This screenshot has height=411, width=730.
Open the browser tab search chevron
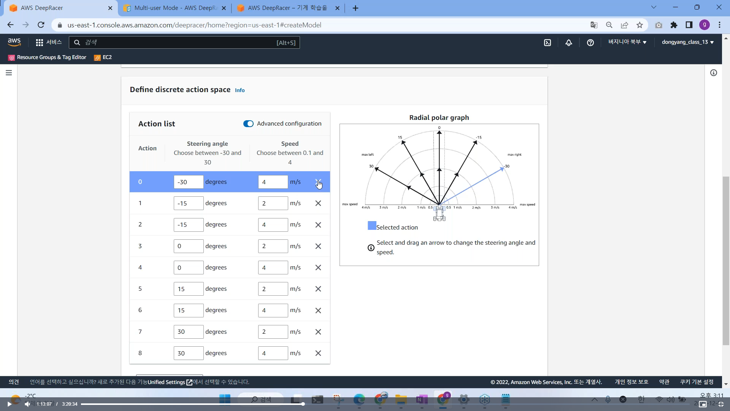coord(654,7)
